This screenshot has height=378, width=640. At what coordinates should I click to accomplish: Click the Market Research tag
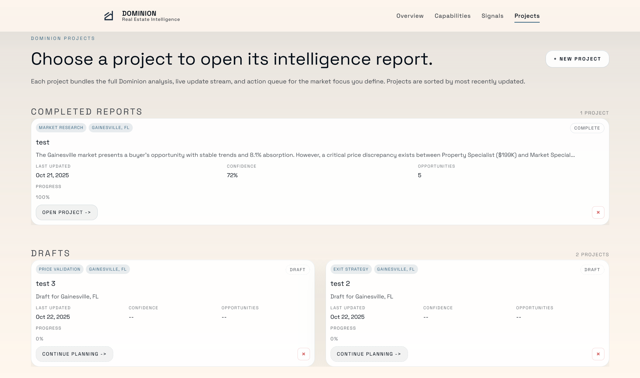click(61, 128)
